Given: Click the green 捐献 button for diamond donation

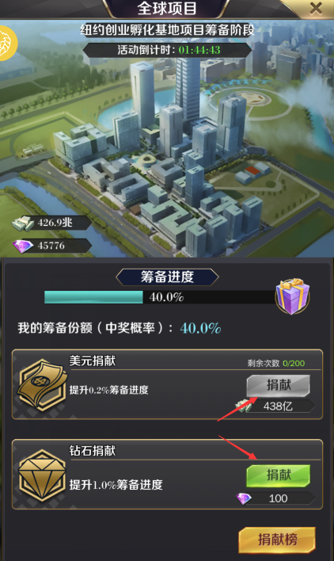Looking at the screenshot, I should tap(279, 475).
